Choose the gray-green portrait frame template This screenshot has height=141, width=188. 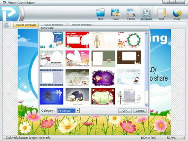103,59
